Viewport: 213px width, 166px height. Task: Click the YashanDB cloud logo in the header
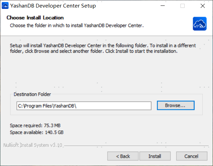199,24
